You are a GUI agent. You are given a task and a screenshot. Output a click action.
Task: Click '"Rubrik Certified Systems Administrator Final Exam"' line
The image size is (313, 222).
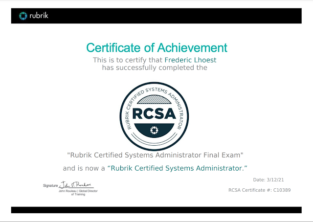[155, 155]
